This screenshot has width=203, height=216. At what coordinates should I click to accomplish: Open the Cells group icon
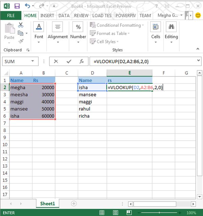[156, 27]
